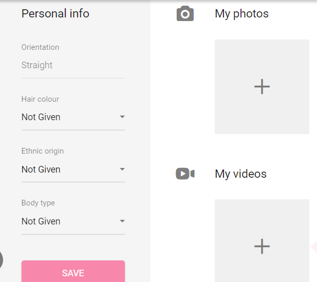Screen dimensions: 317x282
Task: Save the personal info changes
Action: click(73, 271)
